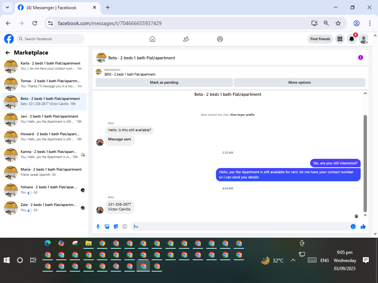378x283 pixels.
Task: Select the Messenger | Facebook tab
Action: pos(57,8)
